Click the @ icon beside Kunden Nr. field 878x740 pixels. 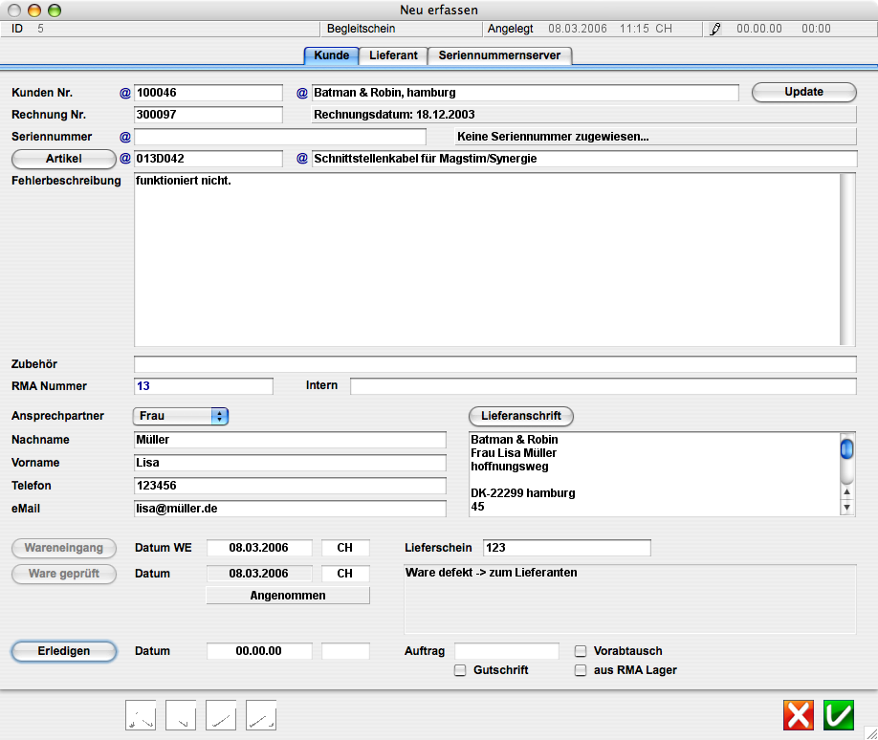(124, 94)
